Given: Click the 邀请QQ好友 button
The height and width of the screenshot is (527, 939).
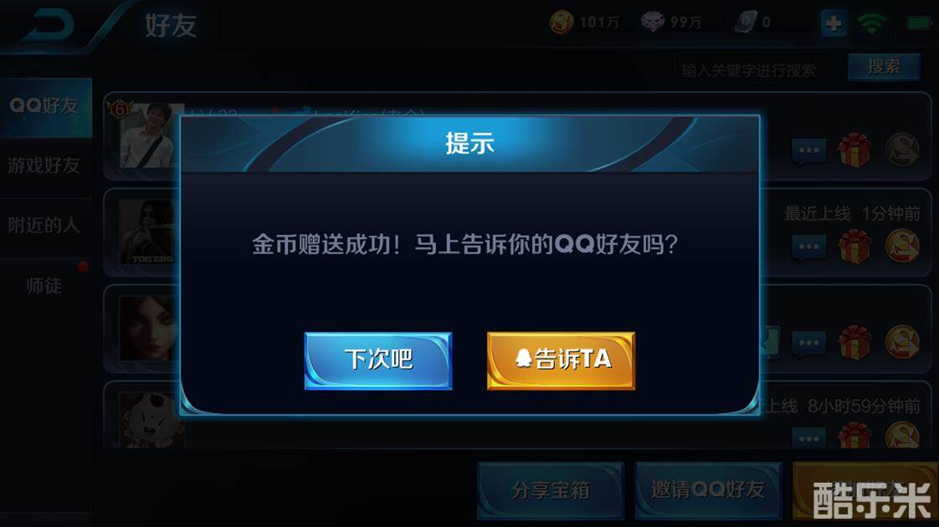Looking at the screenshot, I should [709, 490].
